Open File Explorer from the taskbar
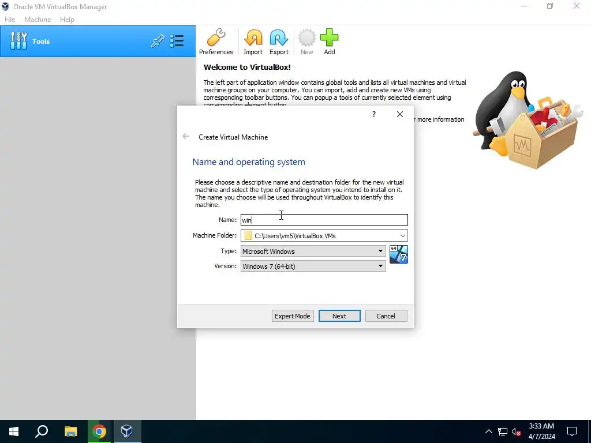The height and width of the screenshot is (443, 591). coord(70,431)
